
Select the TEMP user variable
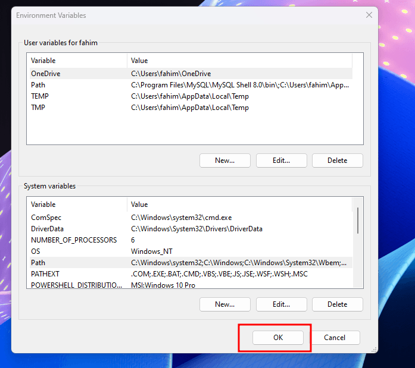pos(191,96)
